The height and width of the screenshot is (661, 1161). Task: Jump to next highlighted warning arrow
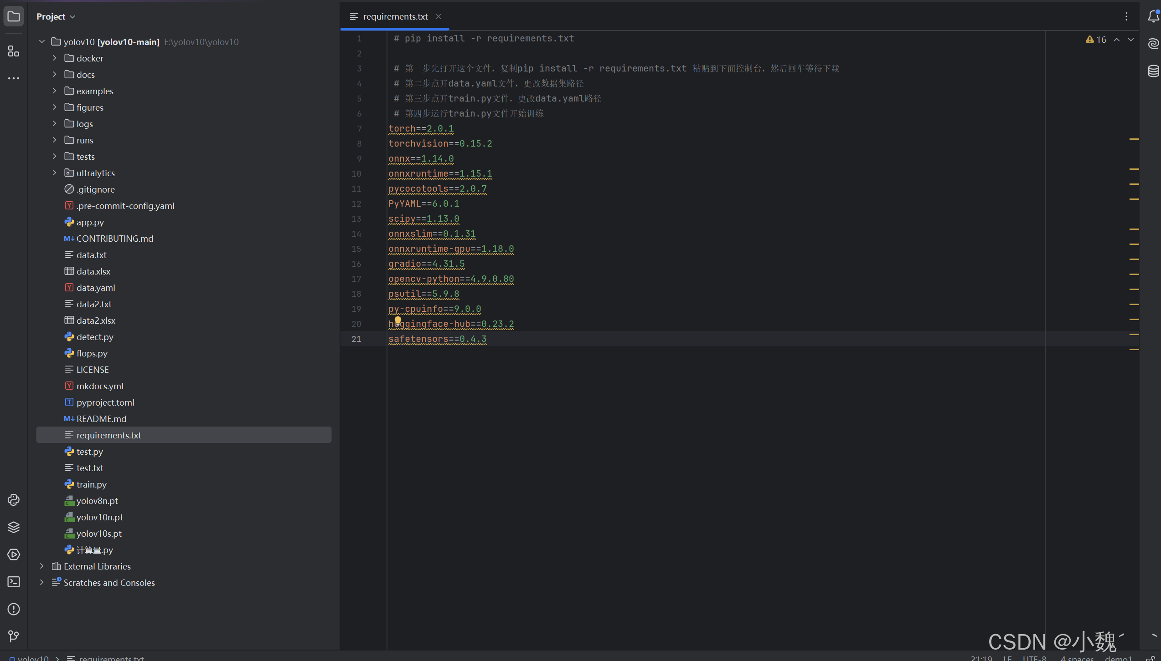click(1131, 40)
